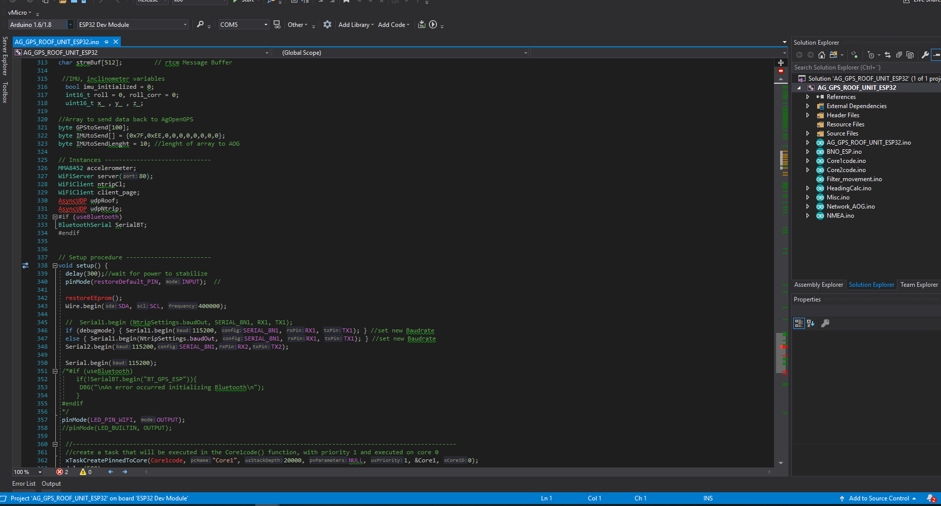Open the editor tab list dropdown arrow
Screen dimensions: 941x506
785,42
